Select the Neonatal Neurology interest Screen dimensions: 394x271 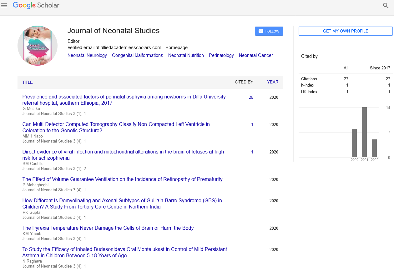coord(87,55)
